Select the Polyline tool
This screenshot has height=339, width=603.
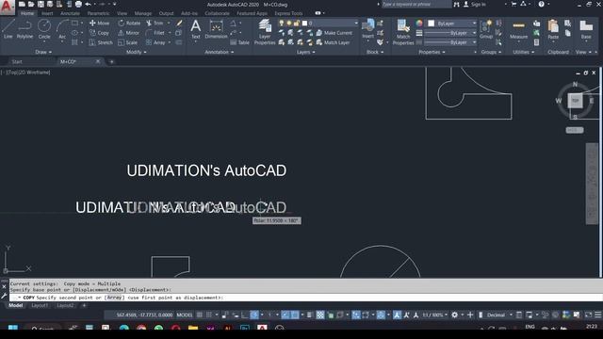(x=24, y=29)
